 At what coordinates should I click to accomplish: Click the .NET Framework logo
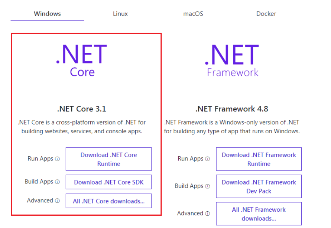tap(232, 60)
